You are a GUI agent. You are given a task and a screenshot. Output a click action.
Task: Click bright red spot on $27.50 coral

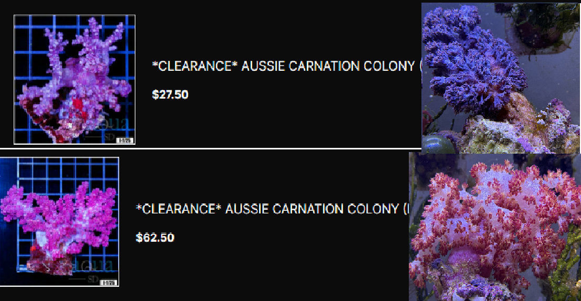pyautogui.click(x=78, y=104)
